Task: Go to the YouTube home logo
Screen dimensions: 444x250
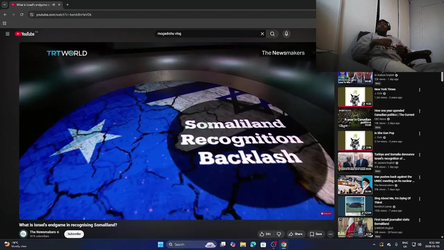Action: (25, 34)
